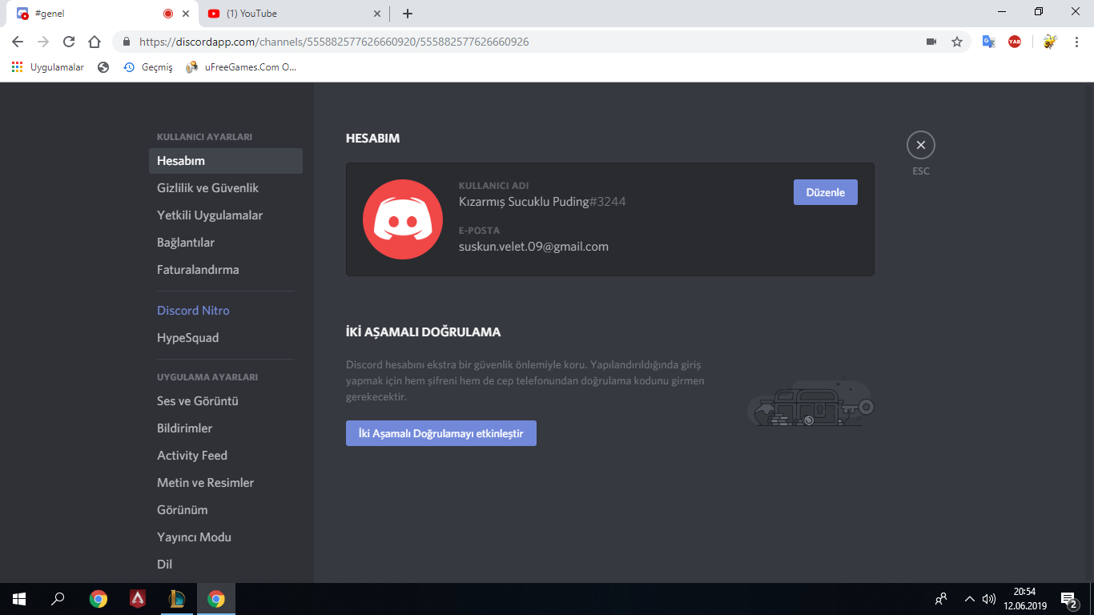1094x615 pixels.
Task: Select Ses ve Görüntü settings section
Action: (198, 401)
